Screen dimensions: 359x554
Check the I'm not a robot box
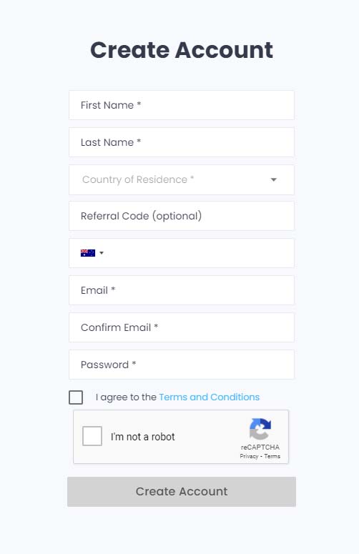pyautogui.click(x=92, y=436)
